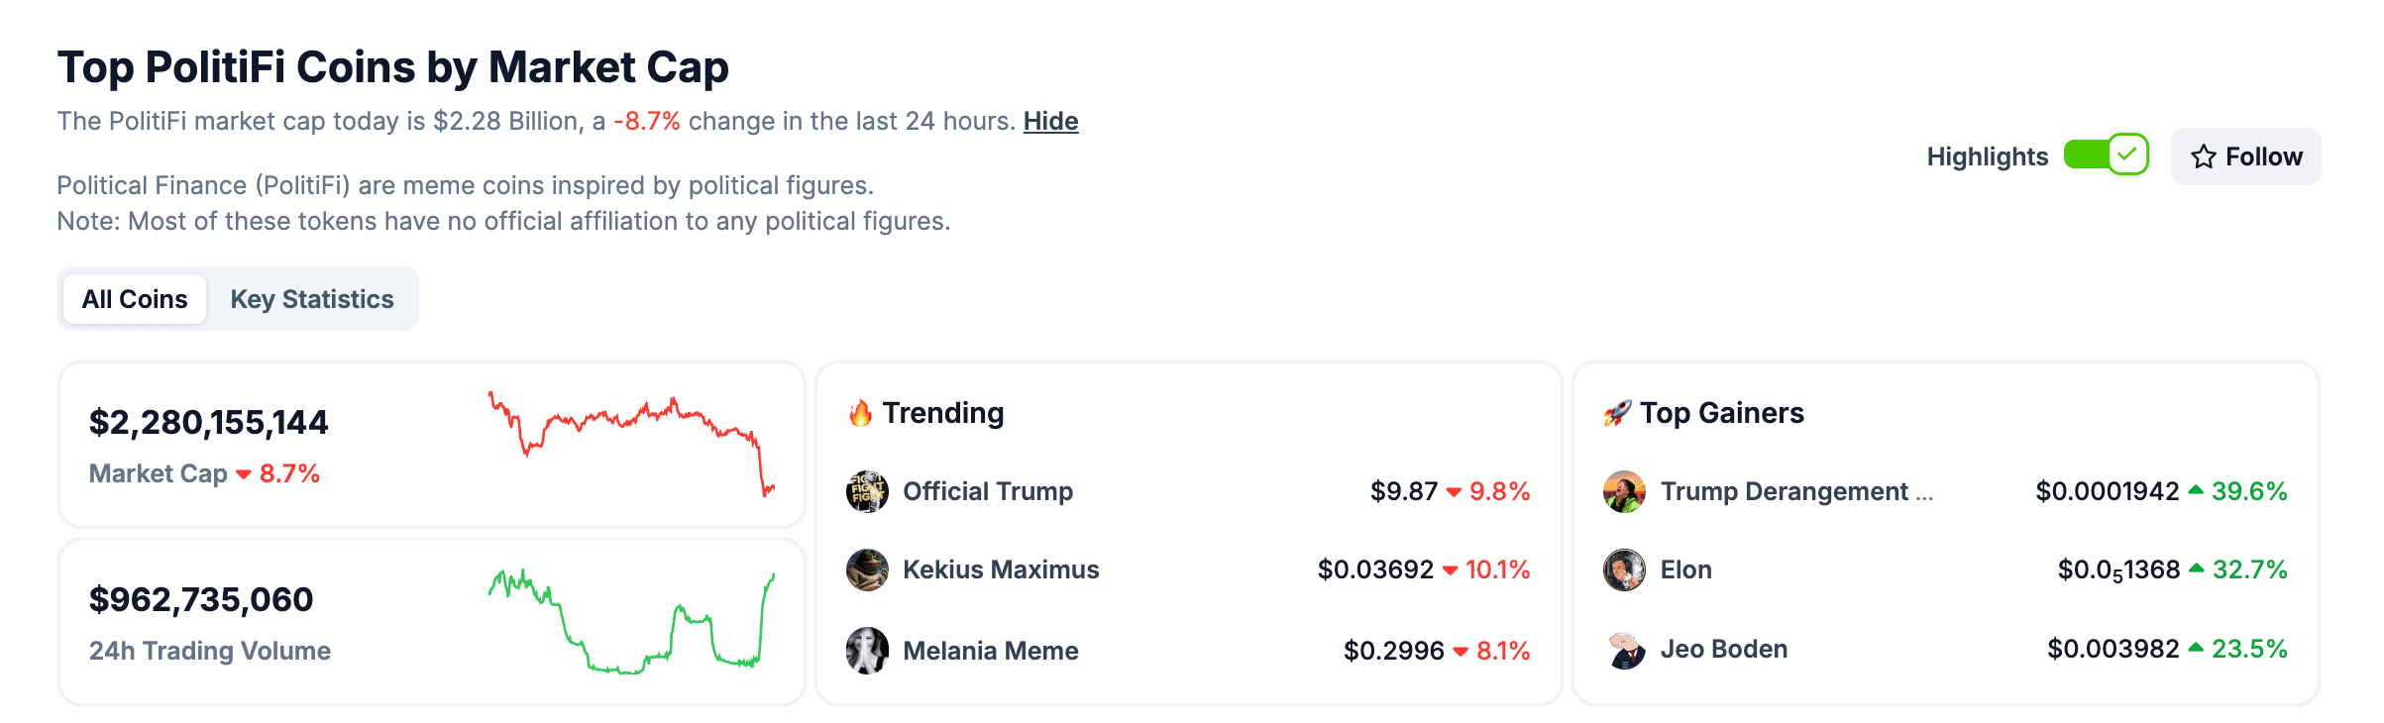Image resolution: width=2384 pixels, height=723 pixels.
Task: Click the Elon coin icon
Action: (1624, 569)
